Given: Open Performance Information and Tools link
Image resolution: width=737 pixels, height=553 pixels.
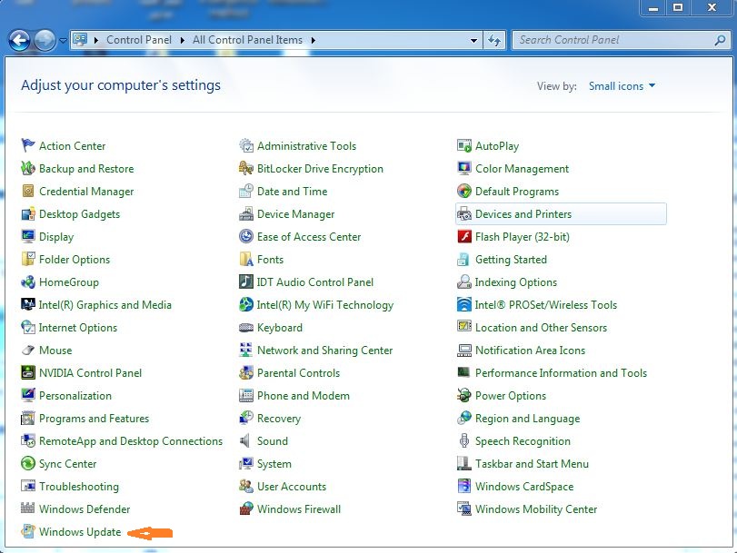Looking at the screenshot, I should tap(561, 372).
